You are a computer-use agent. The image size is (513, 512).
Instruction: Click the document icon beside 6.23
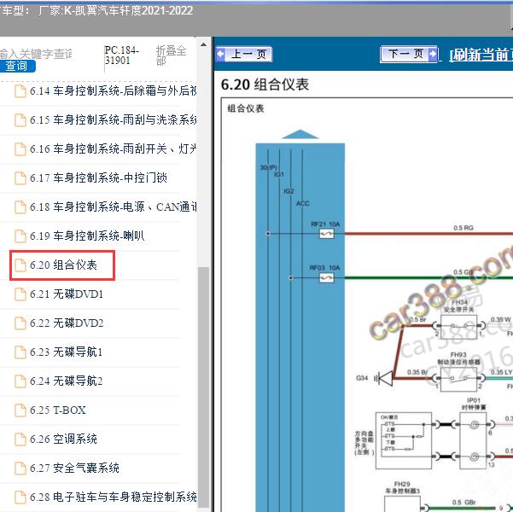[x=20, y=352]
